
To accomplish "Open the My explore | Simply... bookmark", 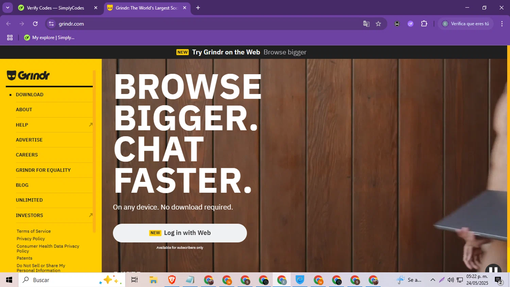I will click(x=49, y=38).
